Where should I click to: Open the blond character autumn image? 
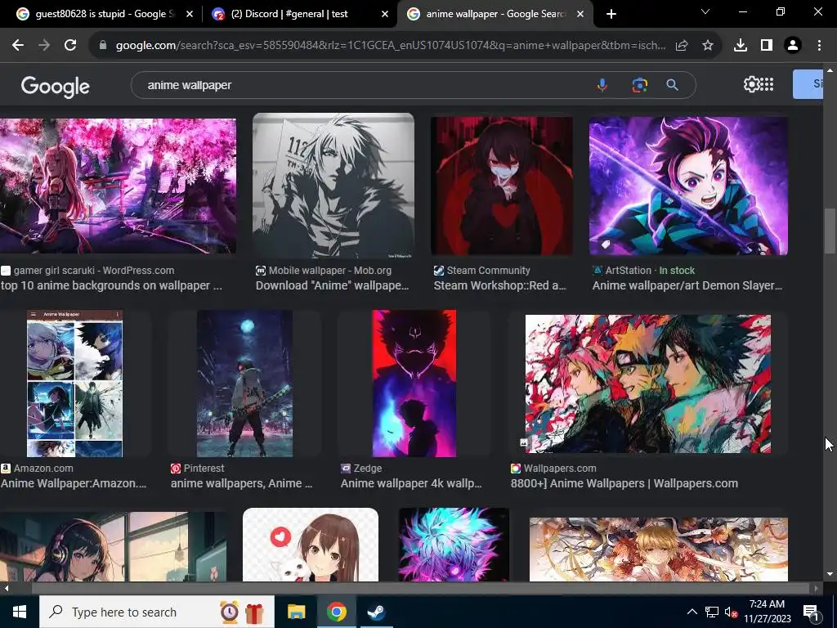coord(659,549)
